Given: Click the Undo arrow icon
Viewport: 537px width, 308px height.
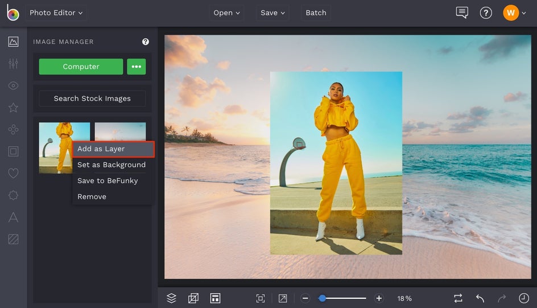Looking at the screenshot, I should pyautogui.click(x=480, y=298).
